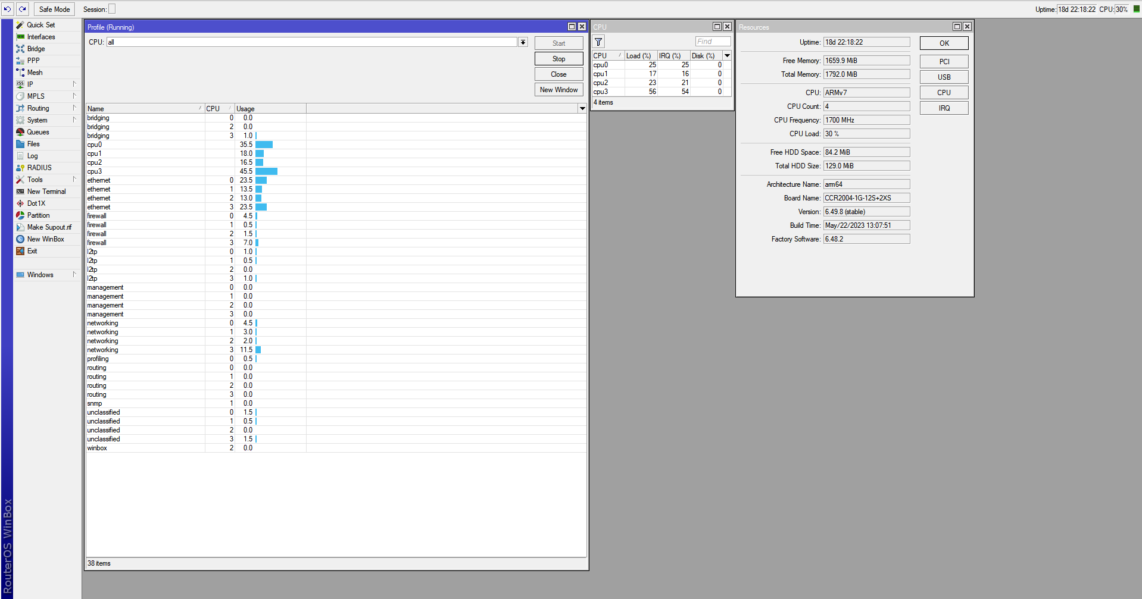1142x599 pixels.
Task: Open the Routing menu label
Action: click(38, 108)
